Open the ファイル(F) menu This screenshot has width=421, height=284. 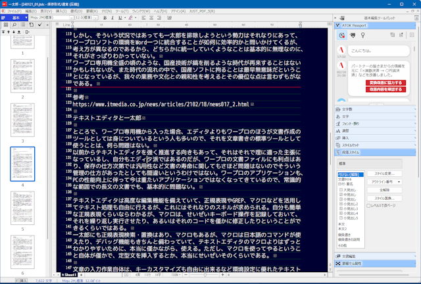click(x=14, y=11)
